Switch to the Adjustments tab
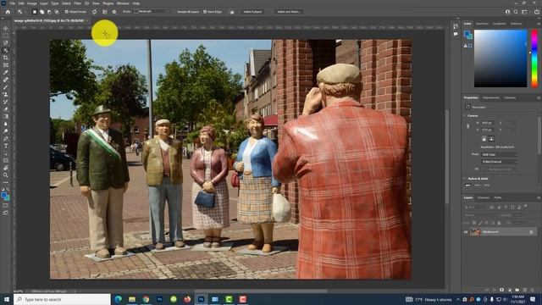 [x=491, y=98]
